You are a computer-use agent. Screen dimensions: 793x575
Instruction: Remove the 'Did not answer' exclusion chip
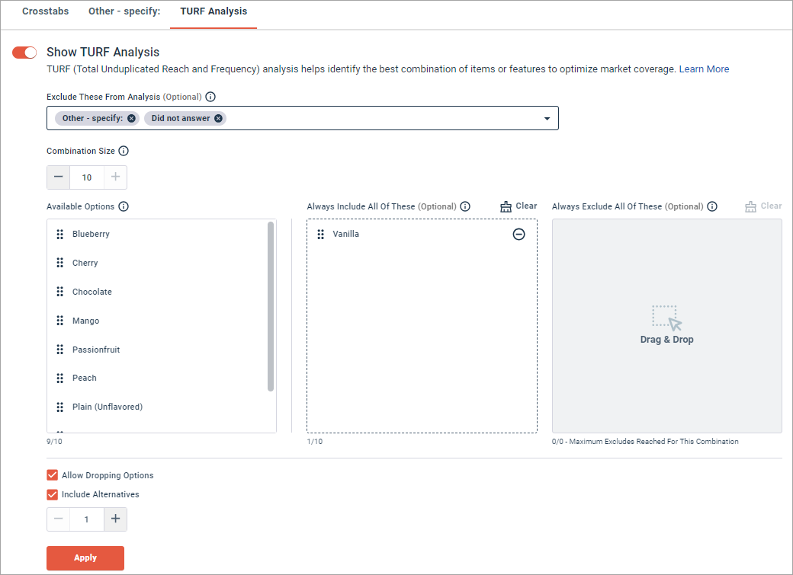pyautogui.click(x=219, y=118)
